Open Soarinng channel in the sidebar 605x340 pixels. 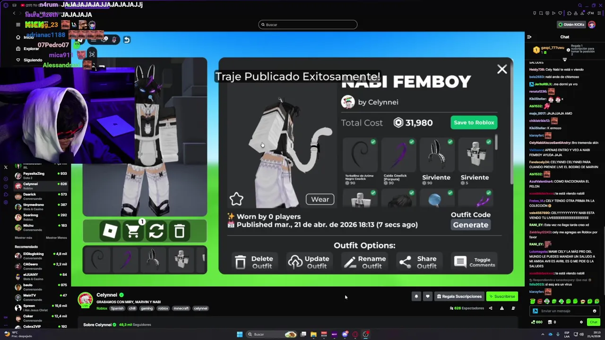[42, 217]
